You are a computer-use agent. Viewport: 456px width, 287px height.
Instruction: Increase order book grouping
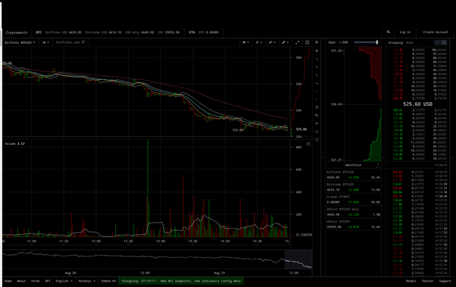click(444, 43)
